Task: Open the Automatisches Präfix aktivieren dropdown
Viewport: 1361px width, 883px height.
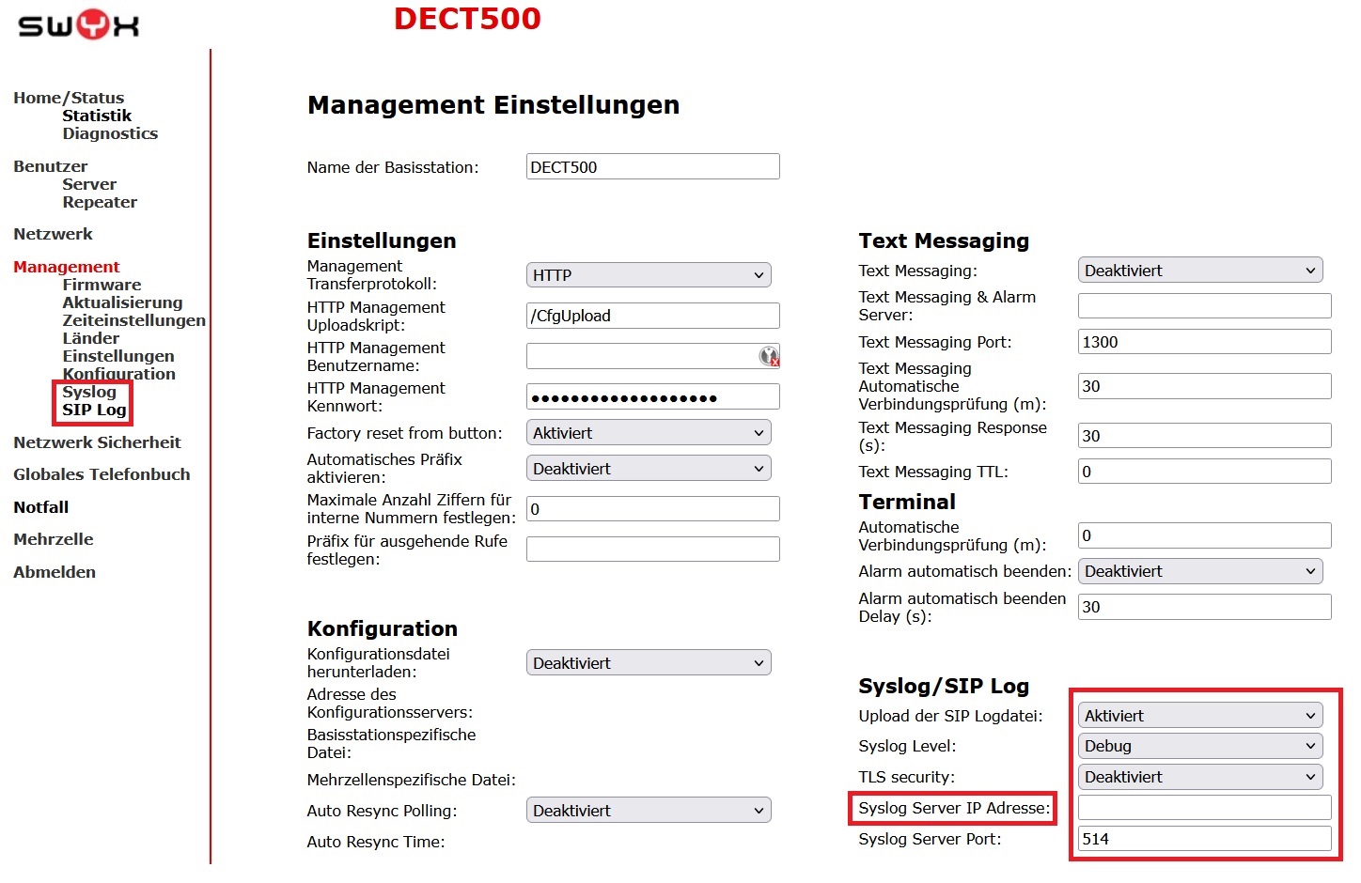Action: (647, 468)
